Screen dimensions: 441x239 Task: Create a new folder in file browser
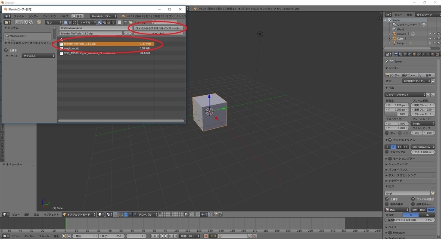click(x=39, y=22)
